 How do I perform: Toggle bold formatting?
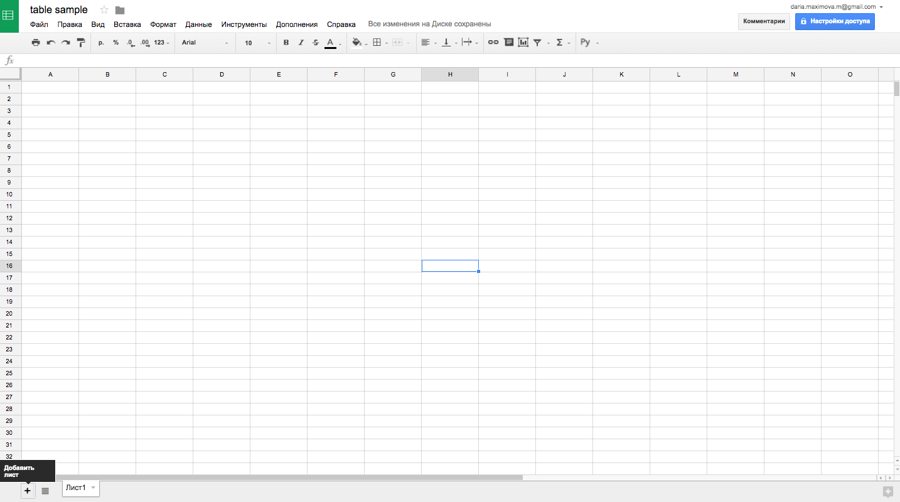(286, 43)
